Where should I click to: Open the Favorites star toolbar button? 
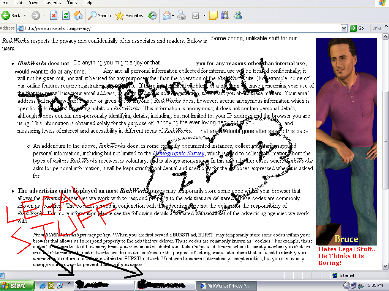(x=129, y=16)
